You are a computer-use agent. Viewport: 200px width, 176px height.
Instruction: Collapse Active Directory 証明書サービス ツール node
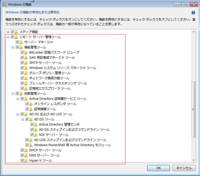18,99
